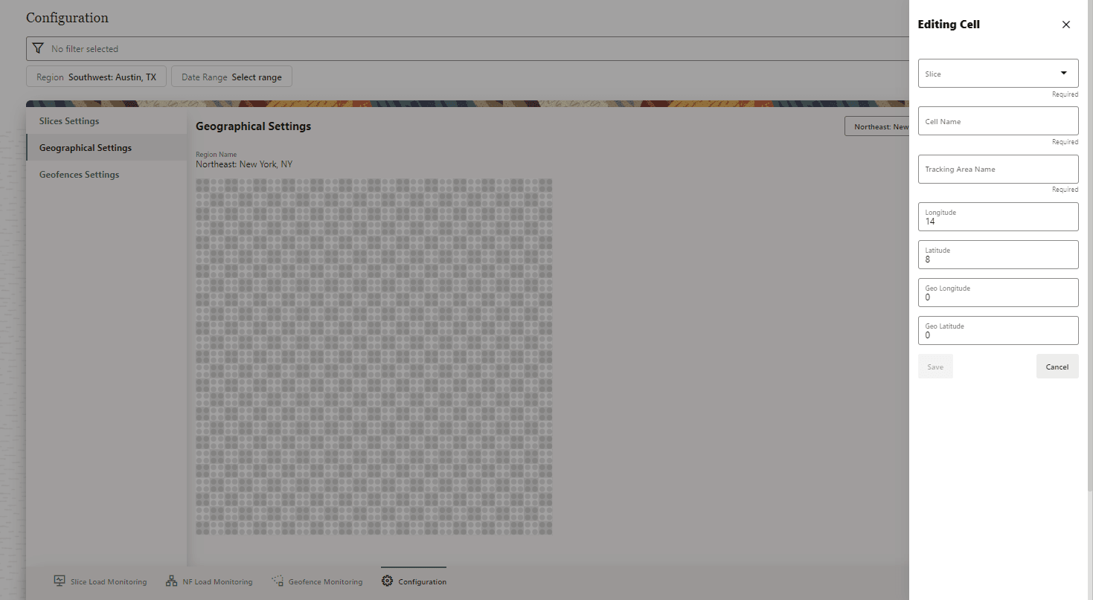The height and width of the screenshot is (600, 1093).
Task: Click the 'Configuration' page title
Action: tap(67, 18)
